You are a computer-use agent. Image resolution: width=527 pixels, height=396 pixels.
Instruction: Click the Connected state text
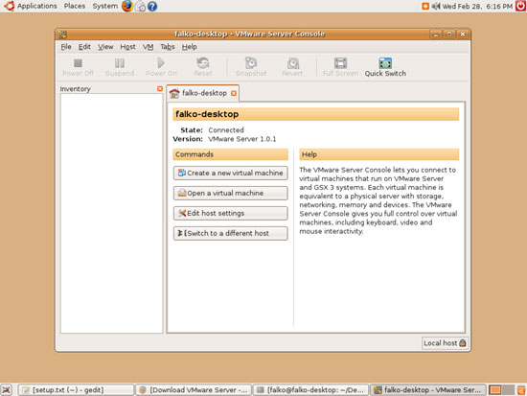pos(226,130)
